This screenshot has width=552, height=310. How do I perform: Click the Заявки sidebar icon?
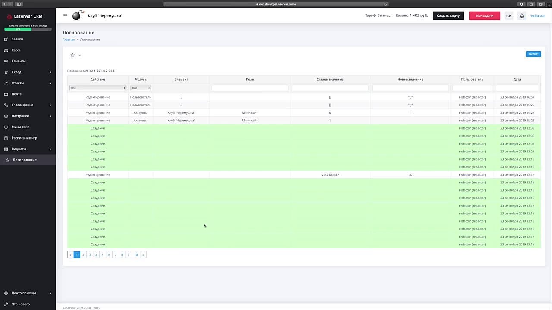(6, 39)
